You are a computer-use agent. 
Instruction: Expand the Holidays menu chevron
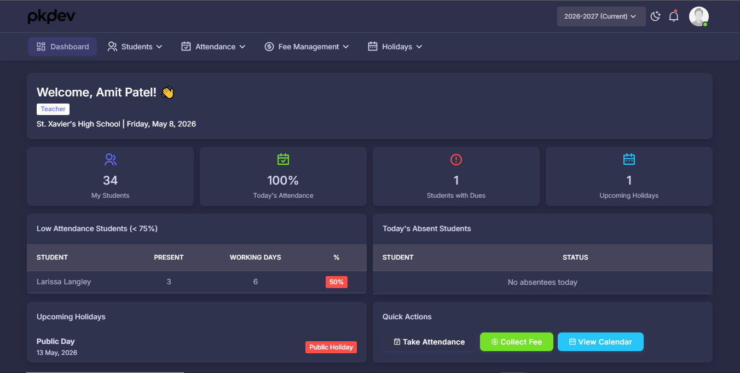[419, 47]
